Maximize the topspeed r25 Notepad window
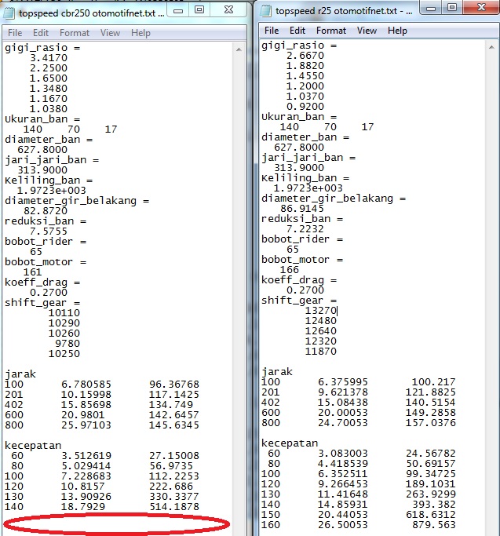The width and height of the screenshot is (500, 536). click(x=453, y=8)
